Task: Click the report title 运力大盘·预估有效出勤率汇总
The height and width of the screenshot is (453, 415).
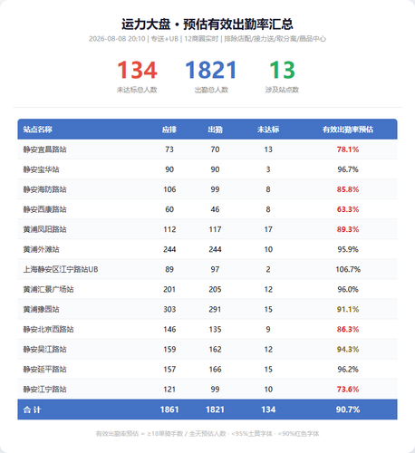Action: tap(207, 24)
